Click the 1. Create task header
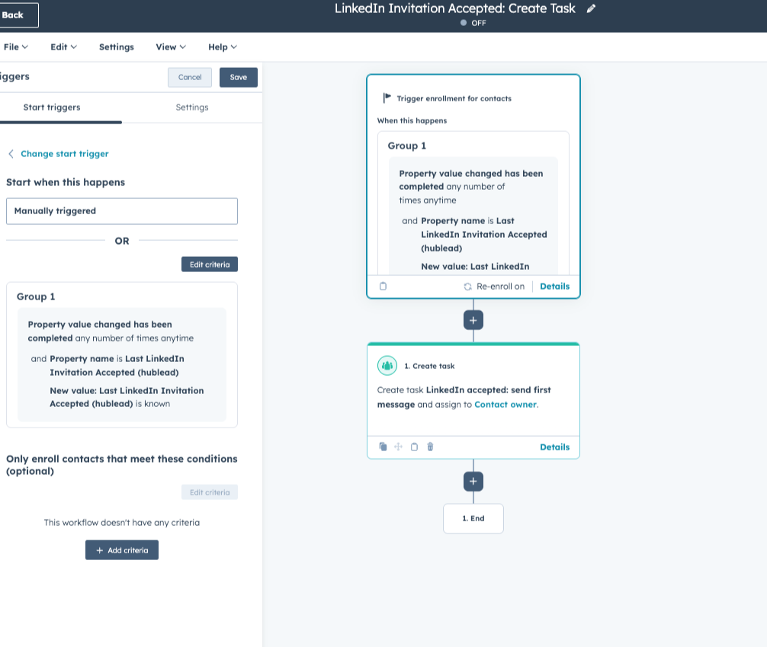Image resolution: width=767 pixels, height=647 pixels. coord(429,366)
